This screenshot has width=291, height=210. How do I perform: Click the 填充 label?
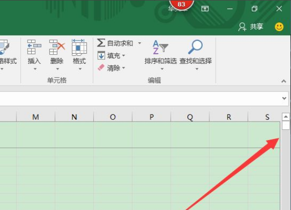(x=114, y=55)
